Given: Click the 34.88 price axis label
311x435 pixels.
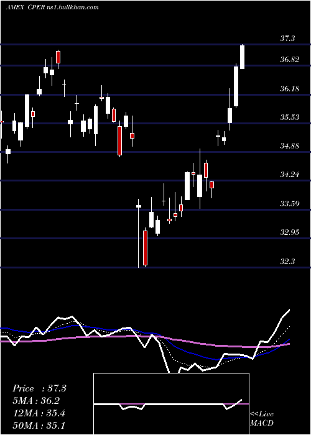Looking at the screenshot, I should click(289, 146).
